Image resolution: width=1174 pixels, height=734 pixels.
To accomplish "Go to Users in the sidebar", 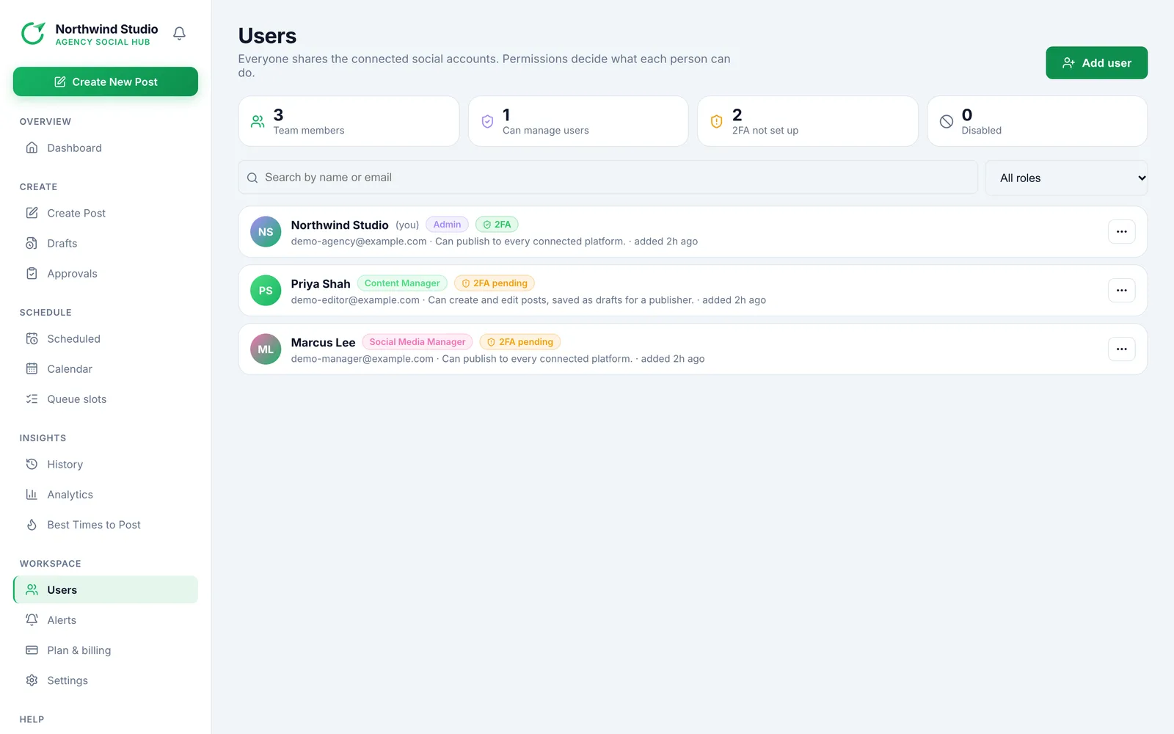I will [106, 589].
